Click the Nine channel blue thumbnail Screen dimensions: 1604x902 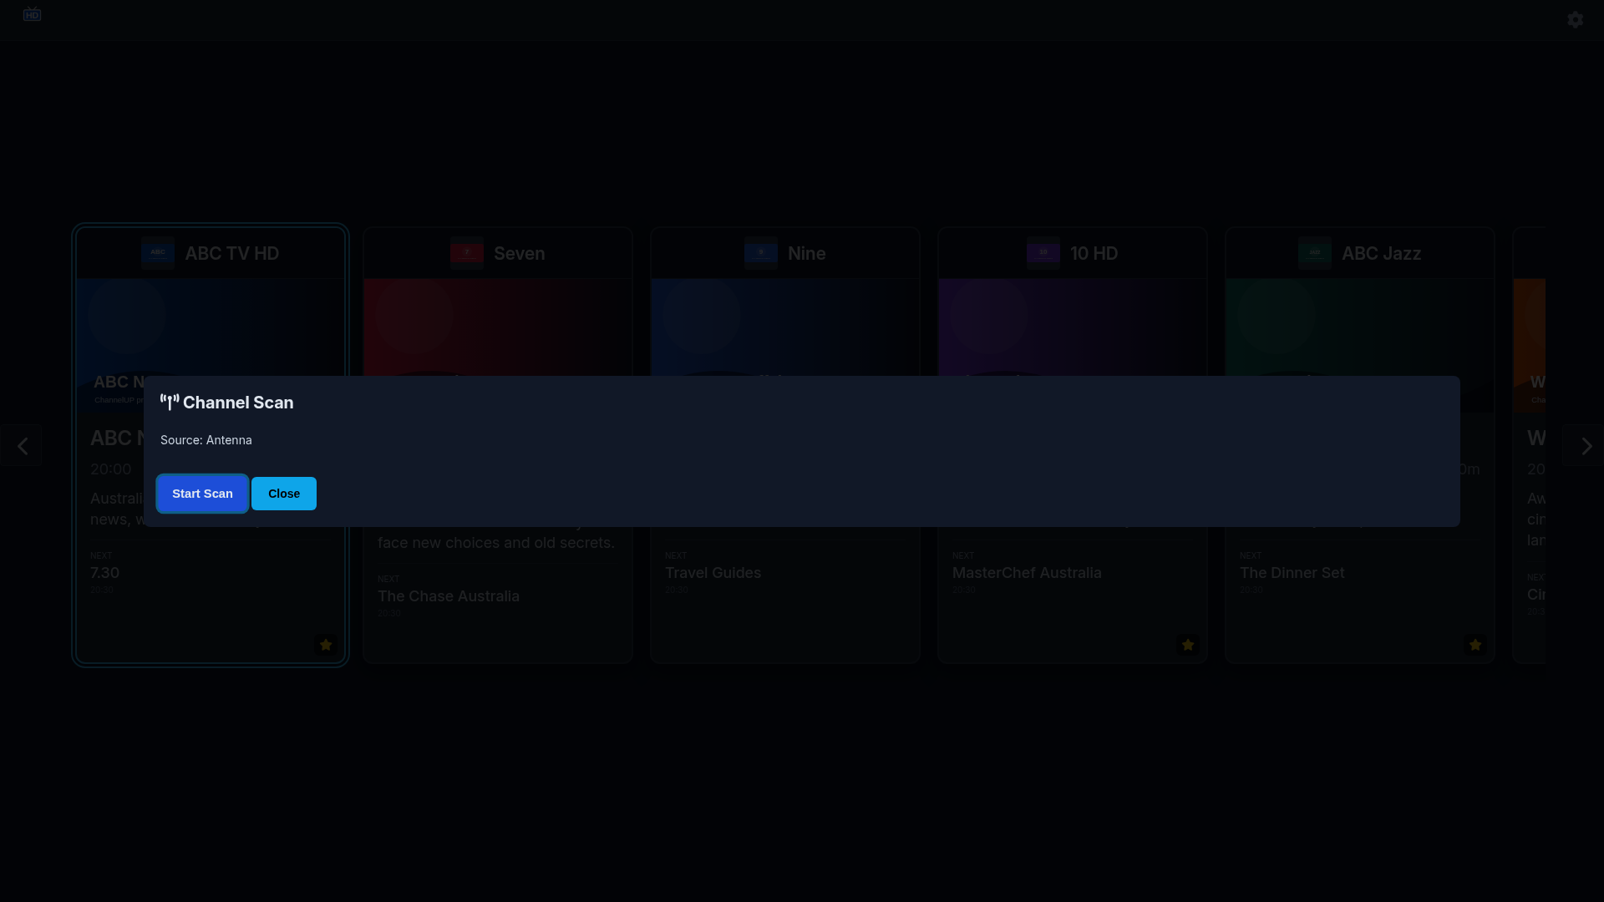[x=785, y=327]
